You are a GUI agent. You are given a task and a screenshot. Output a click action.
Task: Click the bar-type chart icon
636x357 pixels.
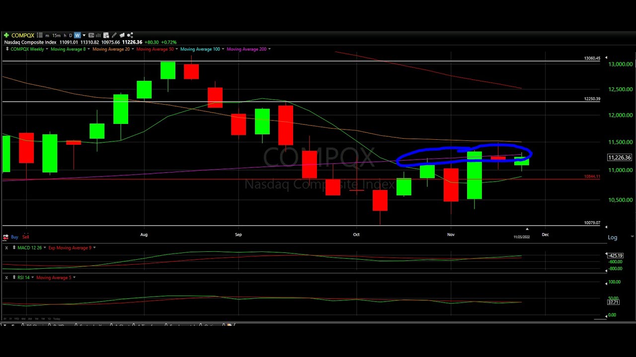click(x=98, y=35)
